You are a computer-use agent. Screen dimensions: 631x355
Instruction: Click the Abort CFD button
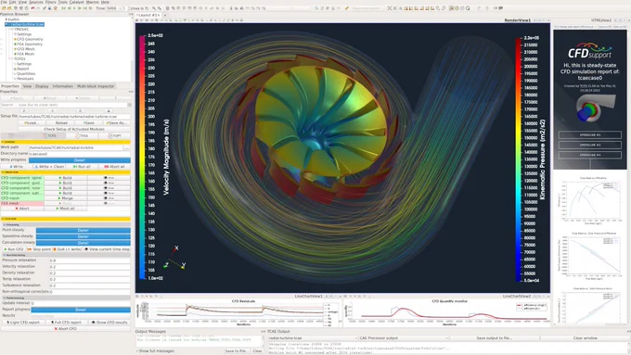point(65,329)
